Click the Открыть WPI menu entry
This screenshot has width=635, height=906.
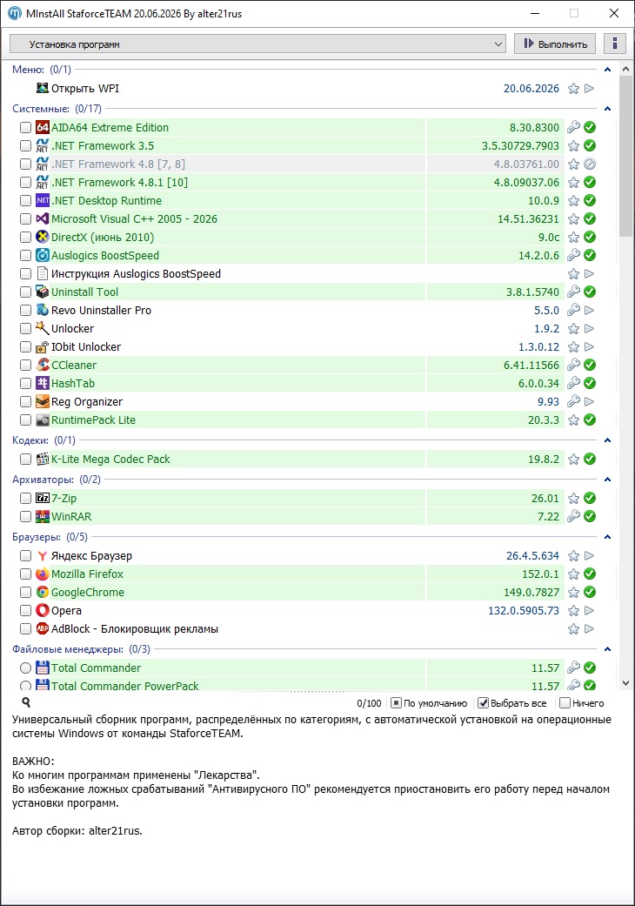click(85, 89)
